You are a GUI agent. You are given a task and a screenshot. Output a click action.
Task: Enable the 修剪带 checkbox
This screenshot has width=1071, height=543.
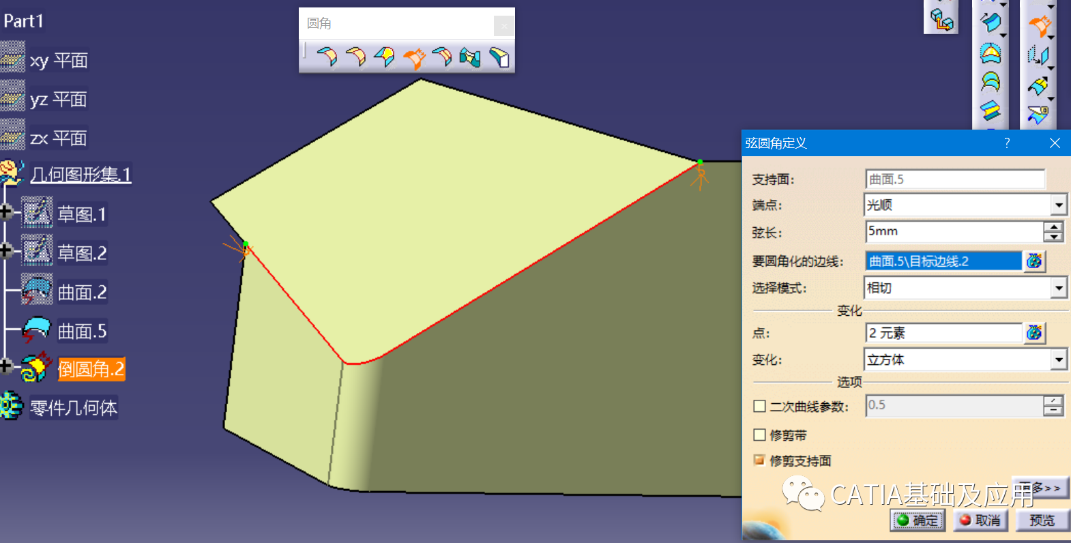[x=759, y=435]
